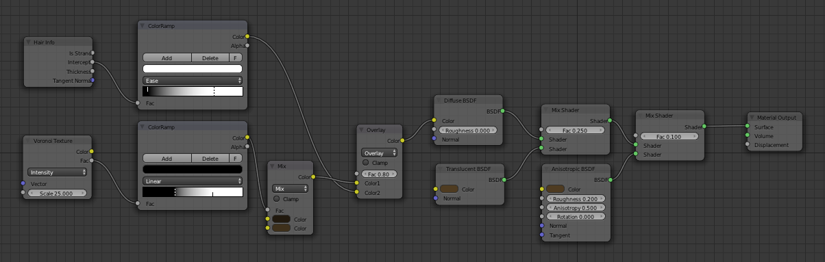Click the Anisotropic Rotation 0.000 slider
The height and width of the screenshot is (262, 825).
575,217
